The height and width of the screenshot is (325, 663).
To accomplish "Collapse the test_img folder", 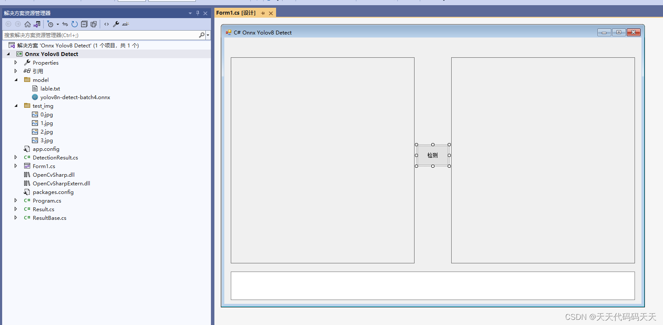I will tap(16, 106).
